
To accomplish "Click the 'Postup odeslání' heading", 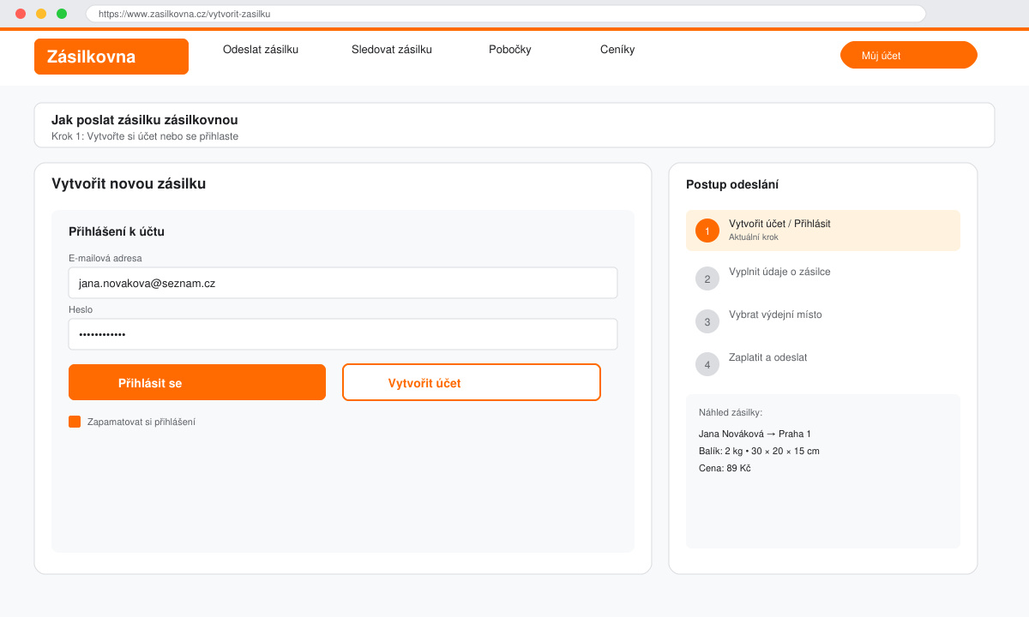I will 732,184.
